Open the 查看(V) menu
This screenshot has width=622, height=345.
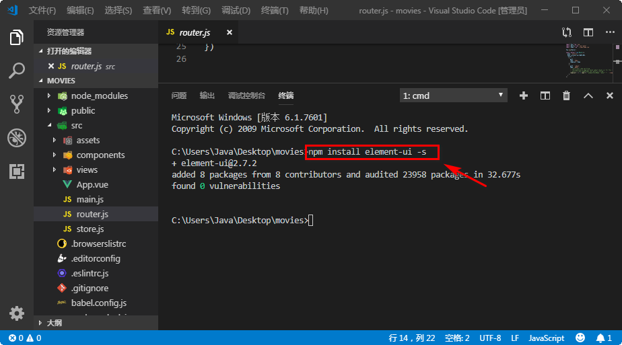click(x=157, y=10)
